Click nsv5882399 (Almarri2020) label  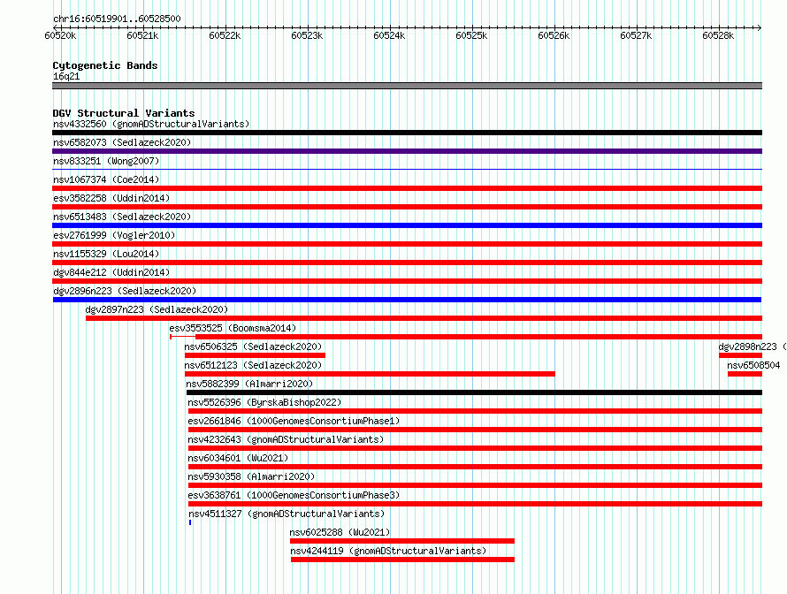[249, 384]
